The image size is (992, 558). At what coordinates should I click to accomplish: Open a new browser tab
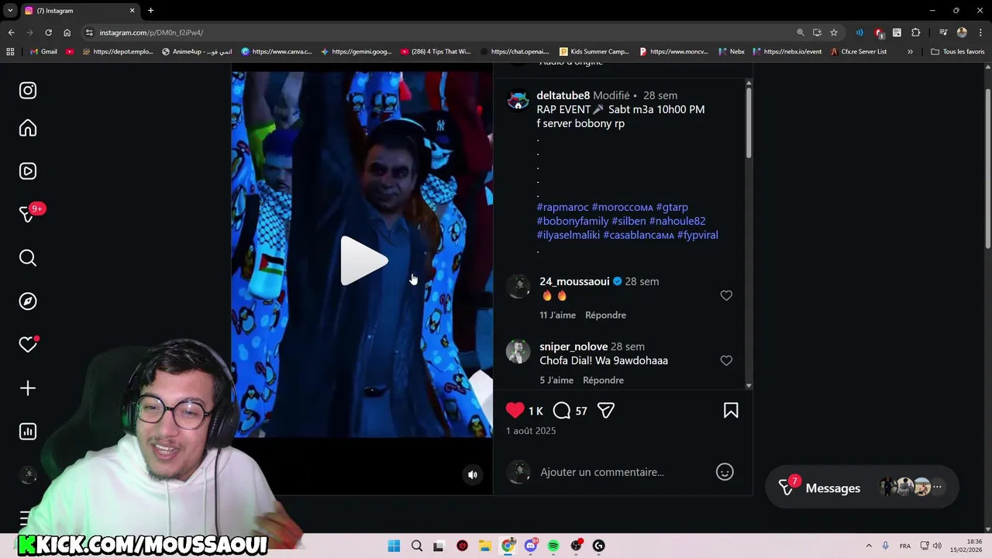click(x=150, y=10)
